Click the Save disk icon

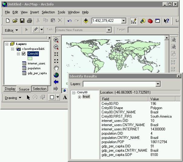(x=22, y=21)
